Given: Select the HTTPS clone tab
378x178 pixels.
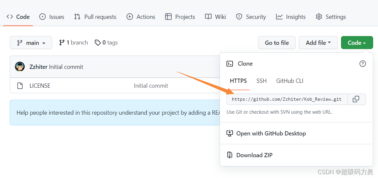Looking at the screenshot, I should (x=238, y=81).
